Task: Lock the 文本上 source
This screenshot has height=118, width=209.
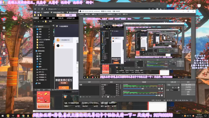Action: [x=119, y=91]
